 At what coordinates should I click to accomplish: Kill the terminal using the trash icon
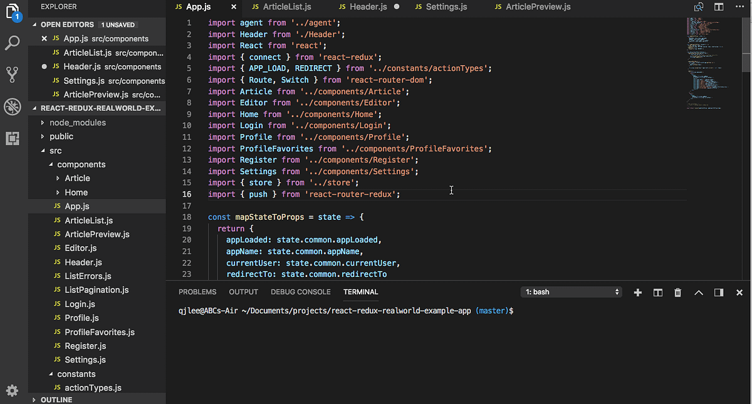677,292
